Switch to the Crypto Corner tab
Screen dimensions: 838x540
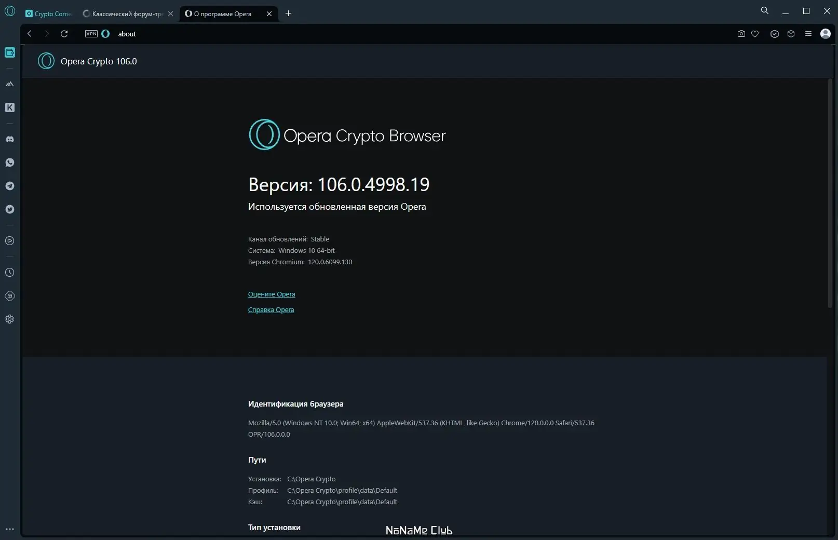(49, 14)
